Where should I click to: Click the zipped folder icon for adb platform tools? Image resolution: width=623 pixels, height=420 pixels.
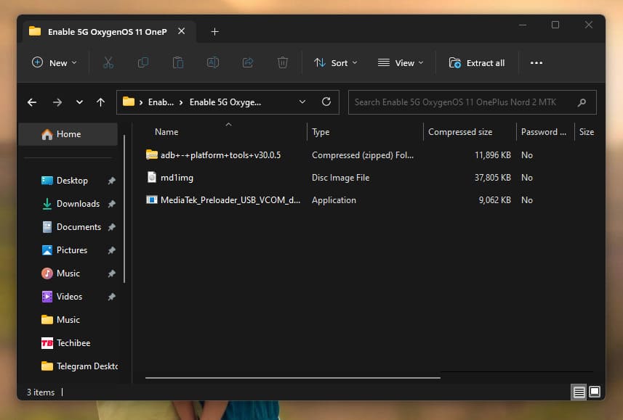tap(151, 155)
